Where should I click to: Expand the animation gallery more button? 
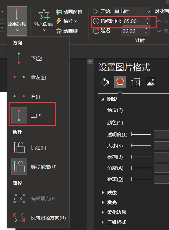pyautogui.click(x=3, y=27)
